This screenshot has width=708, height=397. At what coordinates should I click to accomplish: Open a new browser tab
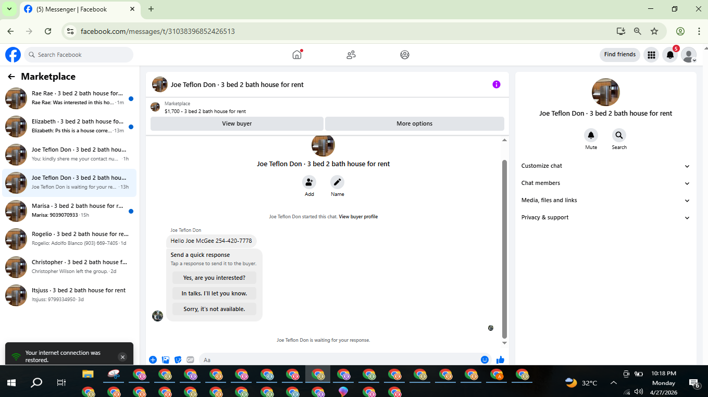point(151,9)
